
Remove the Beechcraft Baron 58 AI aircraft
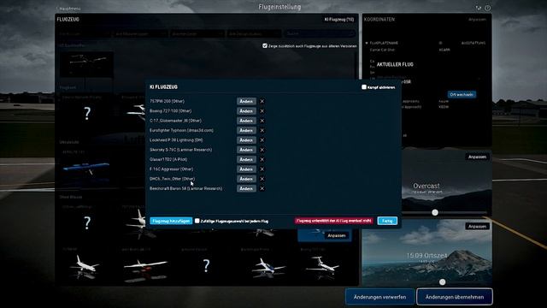[x=262, y=188]
